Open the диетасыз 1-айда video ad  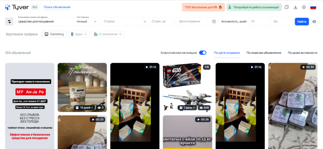[x=187, y=132]
